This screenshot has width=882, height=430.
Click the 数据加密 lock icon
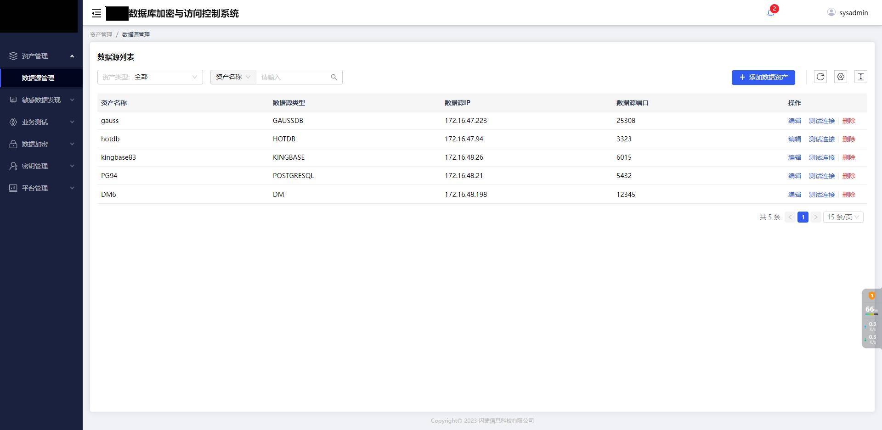13,144
